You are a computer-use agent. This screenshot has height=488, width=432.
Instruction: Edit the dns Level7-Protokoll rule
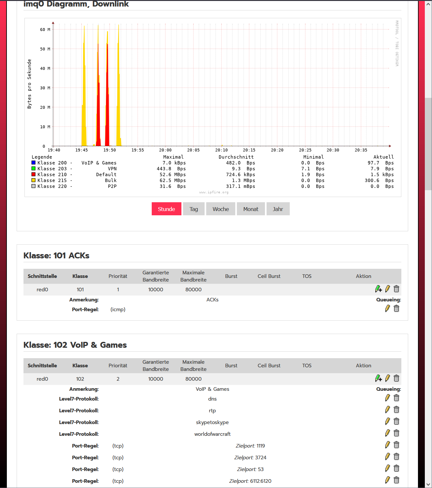[x=388, y=398]
